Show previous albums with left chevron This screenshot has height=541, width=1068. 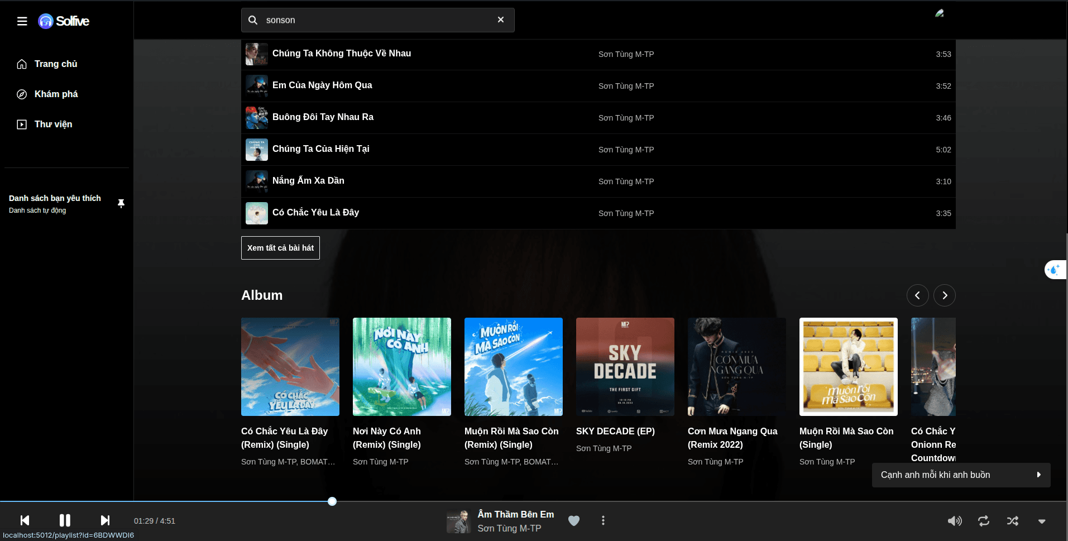[917, 295]
